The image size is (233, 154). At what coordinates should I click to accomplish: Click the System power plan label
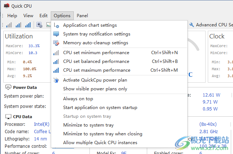[24, 96]
